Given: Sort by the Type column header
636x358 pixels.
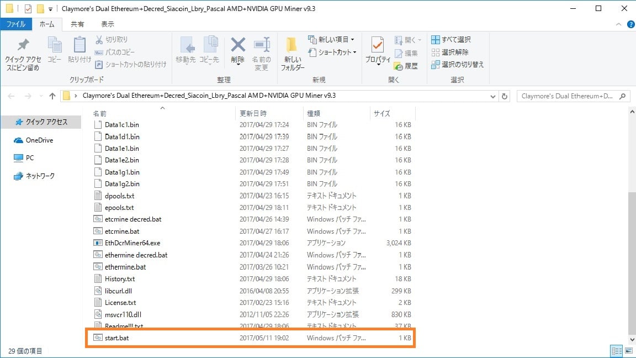Looking at the screenshot, I should click(x=336, y=113).
